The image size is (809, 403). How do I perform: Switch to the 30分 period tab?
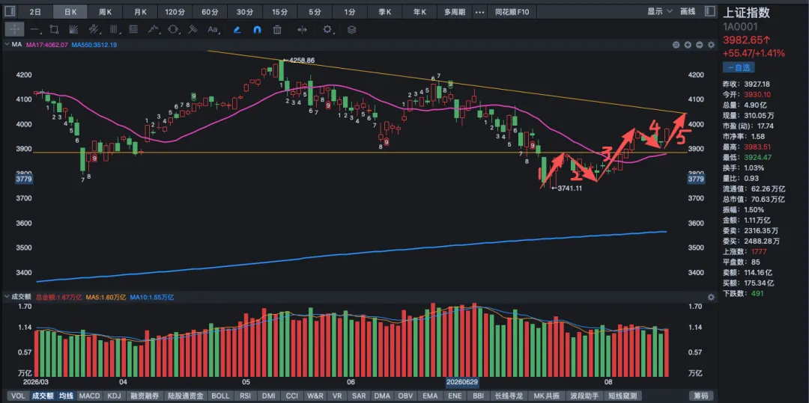tap(244, 11)
